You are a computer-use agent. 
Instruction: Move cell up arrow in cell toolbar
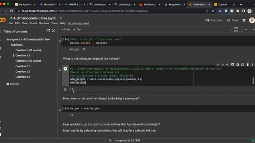pyautogui.click(x=218, y=64)
